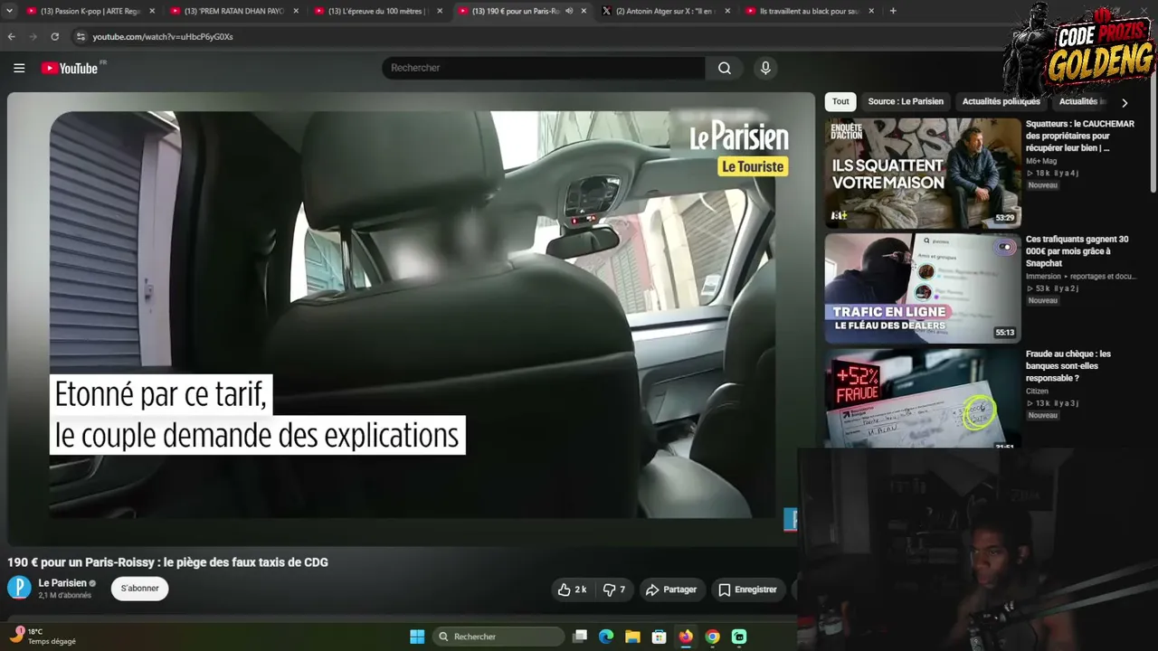
Task: Open Microsoft Store from the taskbar
Action: point(660,637)
